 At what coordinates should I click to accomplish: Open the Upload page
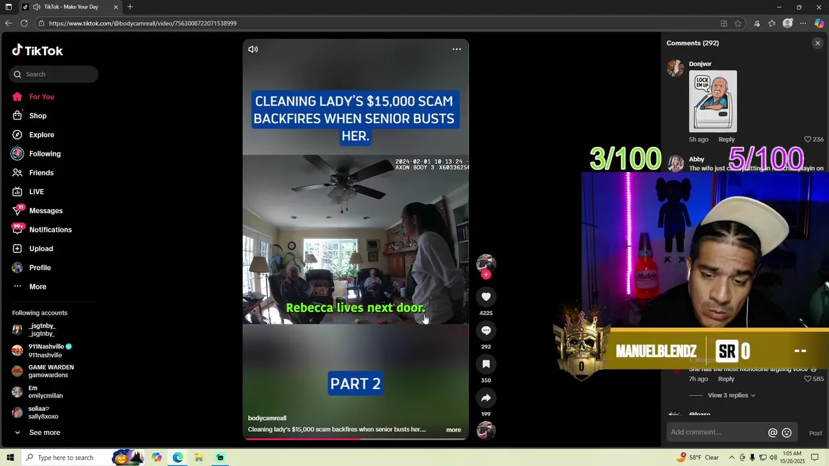click(41, 249)
